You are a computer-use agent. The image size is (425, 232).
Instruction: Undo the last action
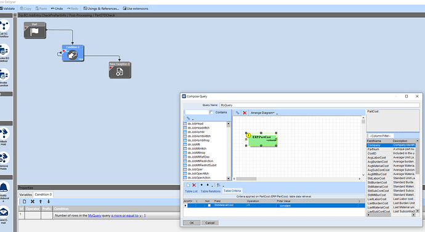coord(57,9)
